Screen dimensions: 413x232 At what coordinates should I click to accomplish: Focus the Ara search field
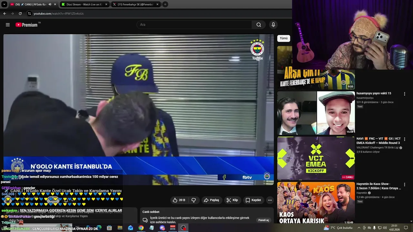pyautogui.click(x=194, y=25)
